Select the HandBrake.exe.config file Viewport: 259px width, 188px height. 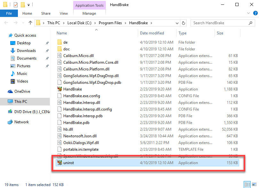click(82, 96)
